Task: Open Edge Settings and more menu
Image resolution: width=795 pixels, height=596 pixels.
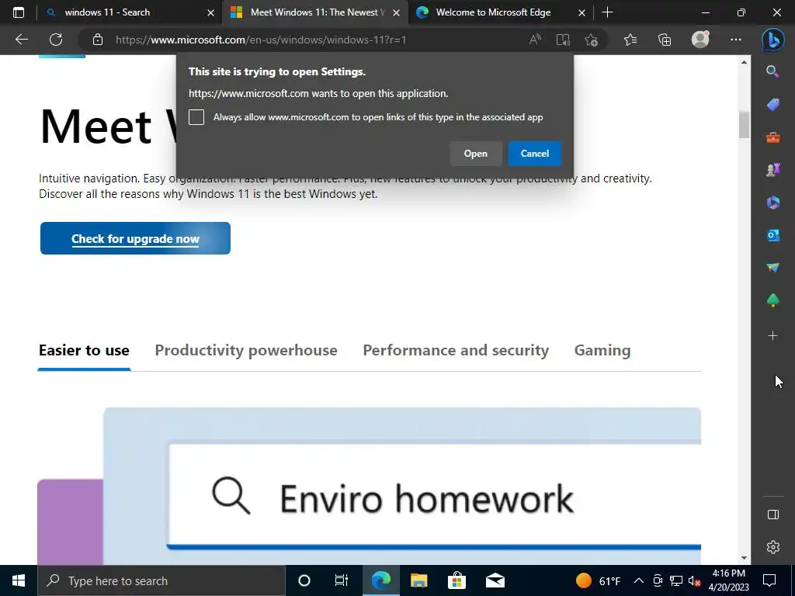Action: [x=736, y=40]
